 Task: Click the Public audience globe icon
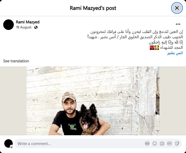click(x=36, y=27)
